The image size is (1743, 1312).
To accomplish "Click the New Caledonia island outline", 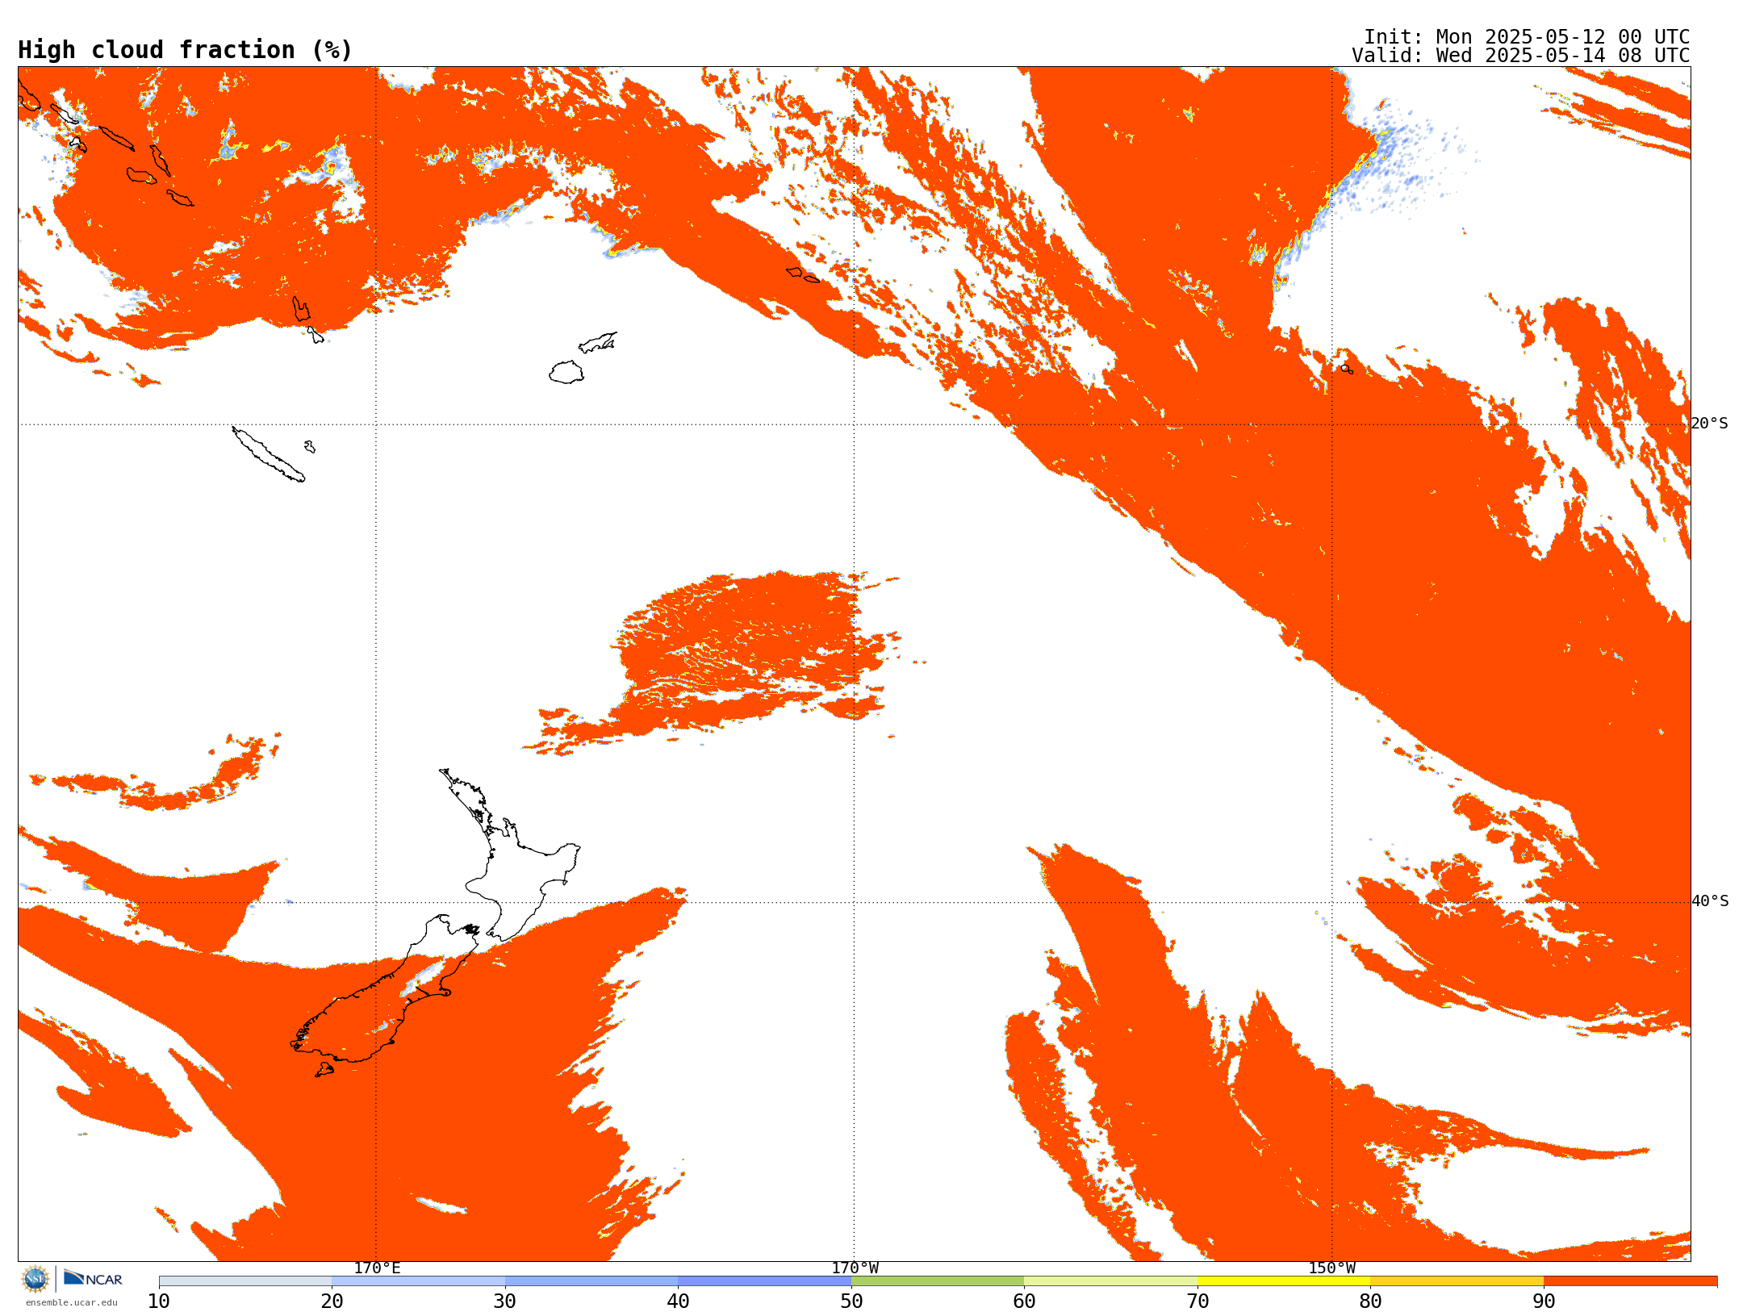I will click(269, 454).
